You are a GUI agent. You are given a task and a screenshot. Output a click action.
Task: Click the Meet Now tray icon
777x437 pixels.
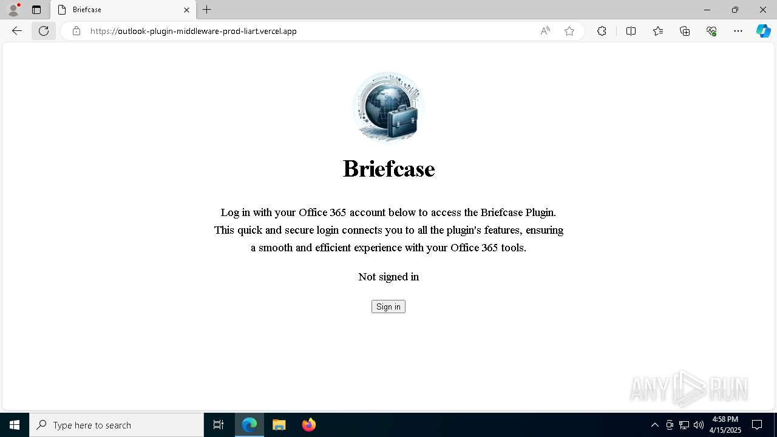tap(670, 425)
